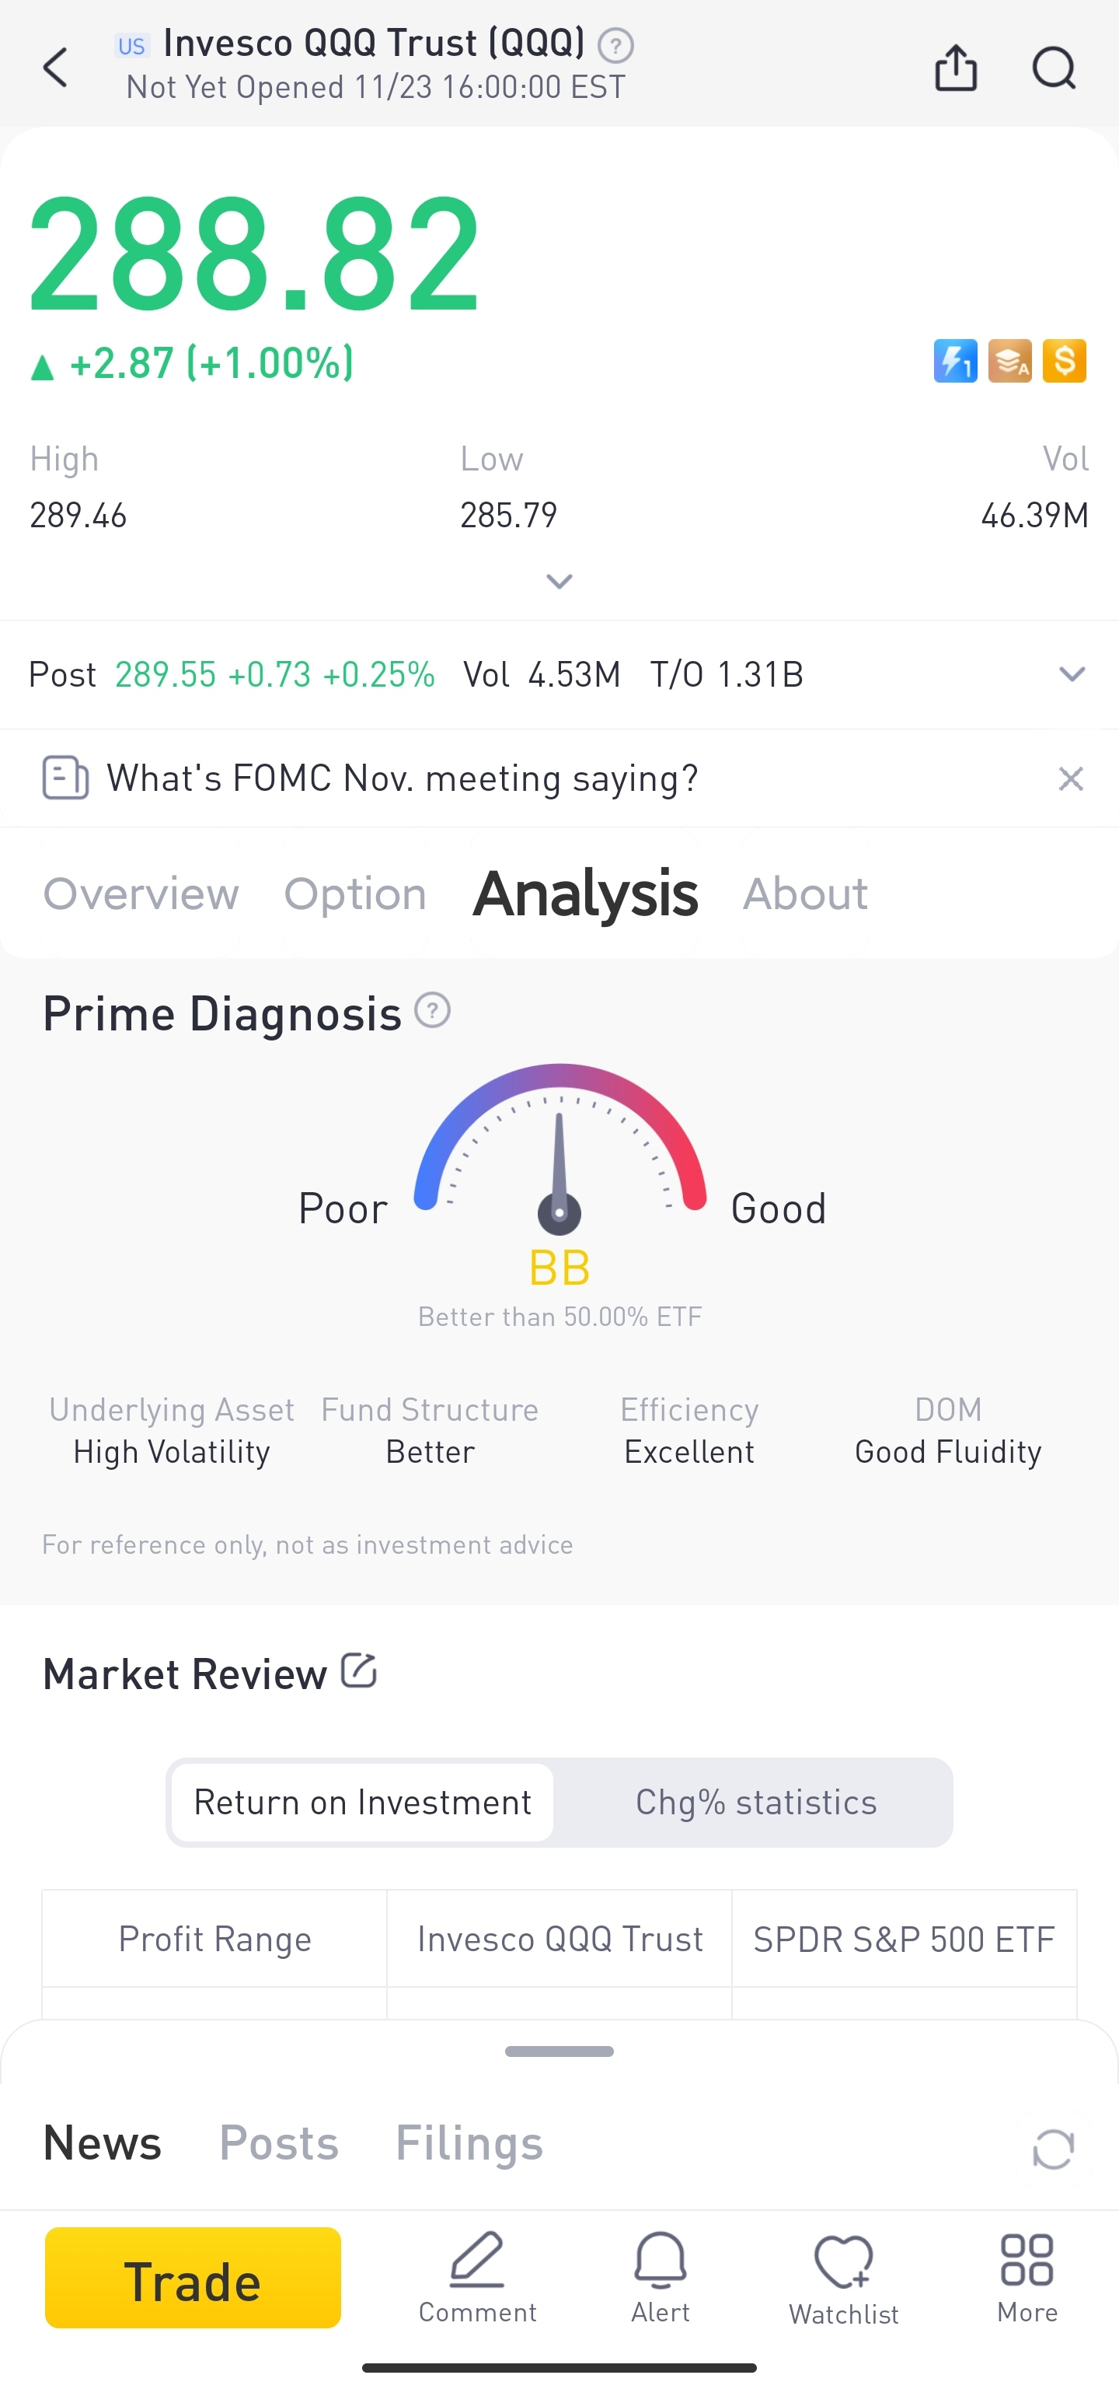Refresh the news feed icon
The image size is (1119, 2389).
tap(1053, 2149)
